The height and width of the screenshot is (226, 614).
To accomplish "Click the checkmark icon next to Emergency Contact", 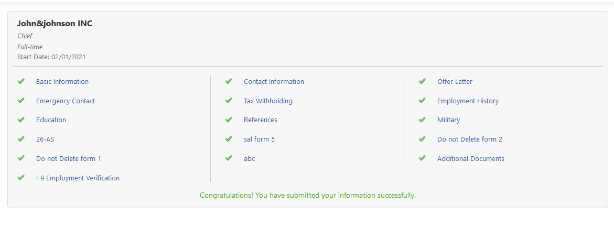I will click(21, 101).
